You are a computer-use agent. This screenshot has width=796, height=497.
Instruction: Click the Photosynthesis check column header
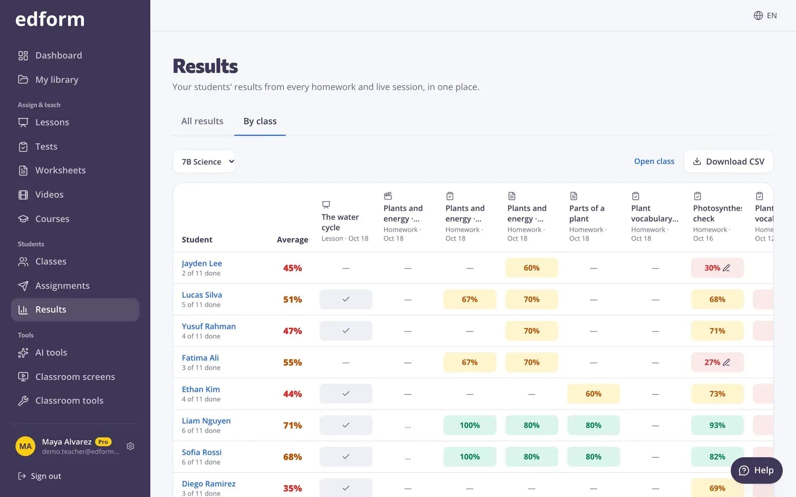(x=717, y=217)
